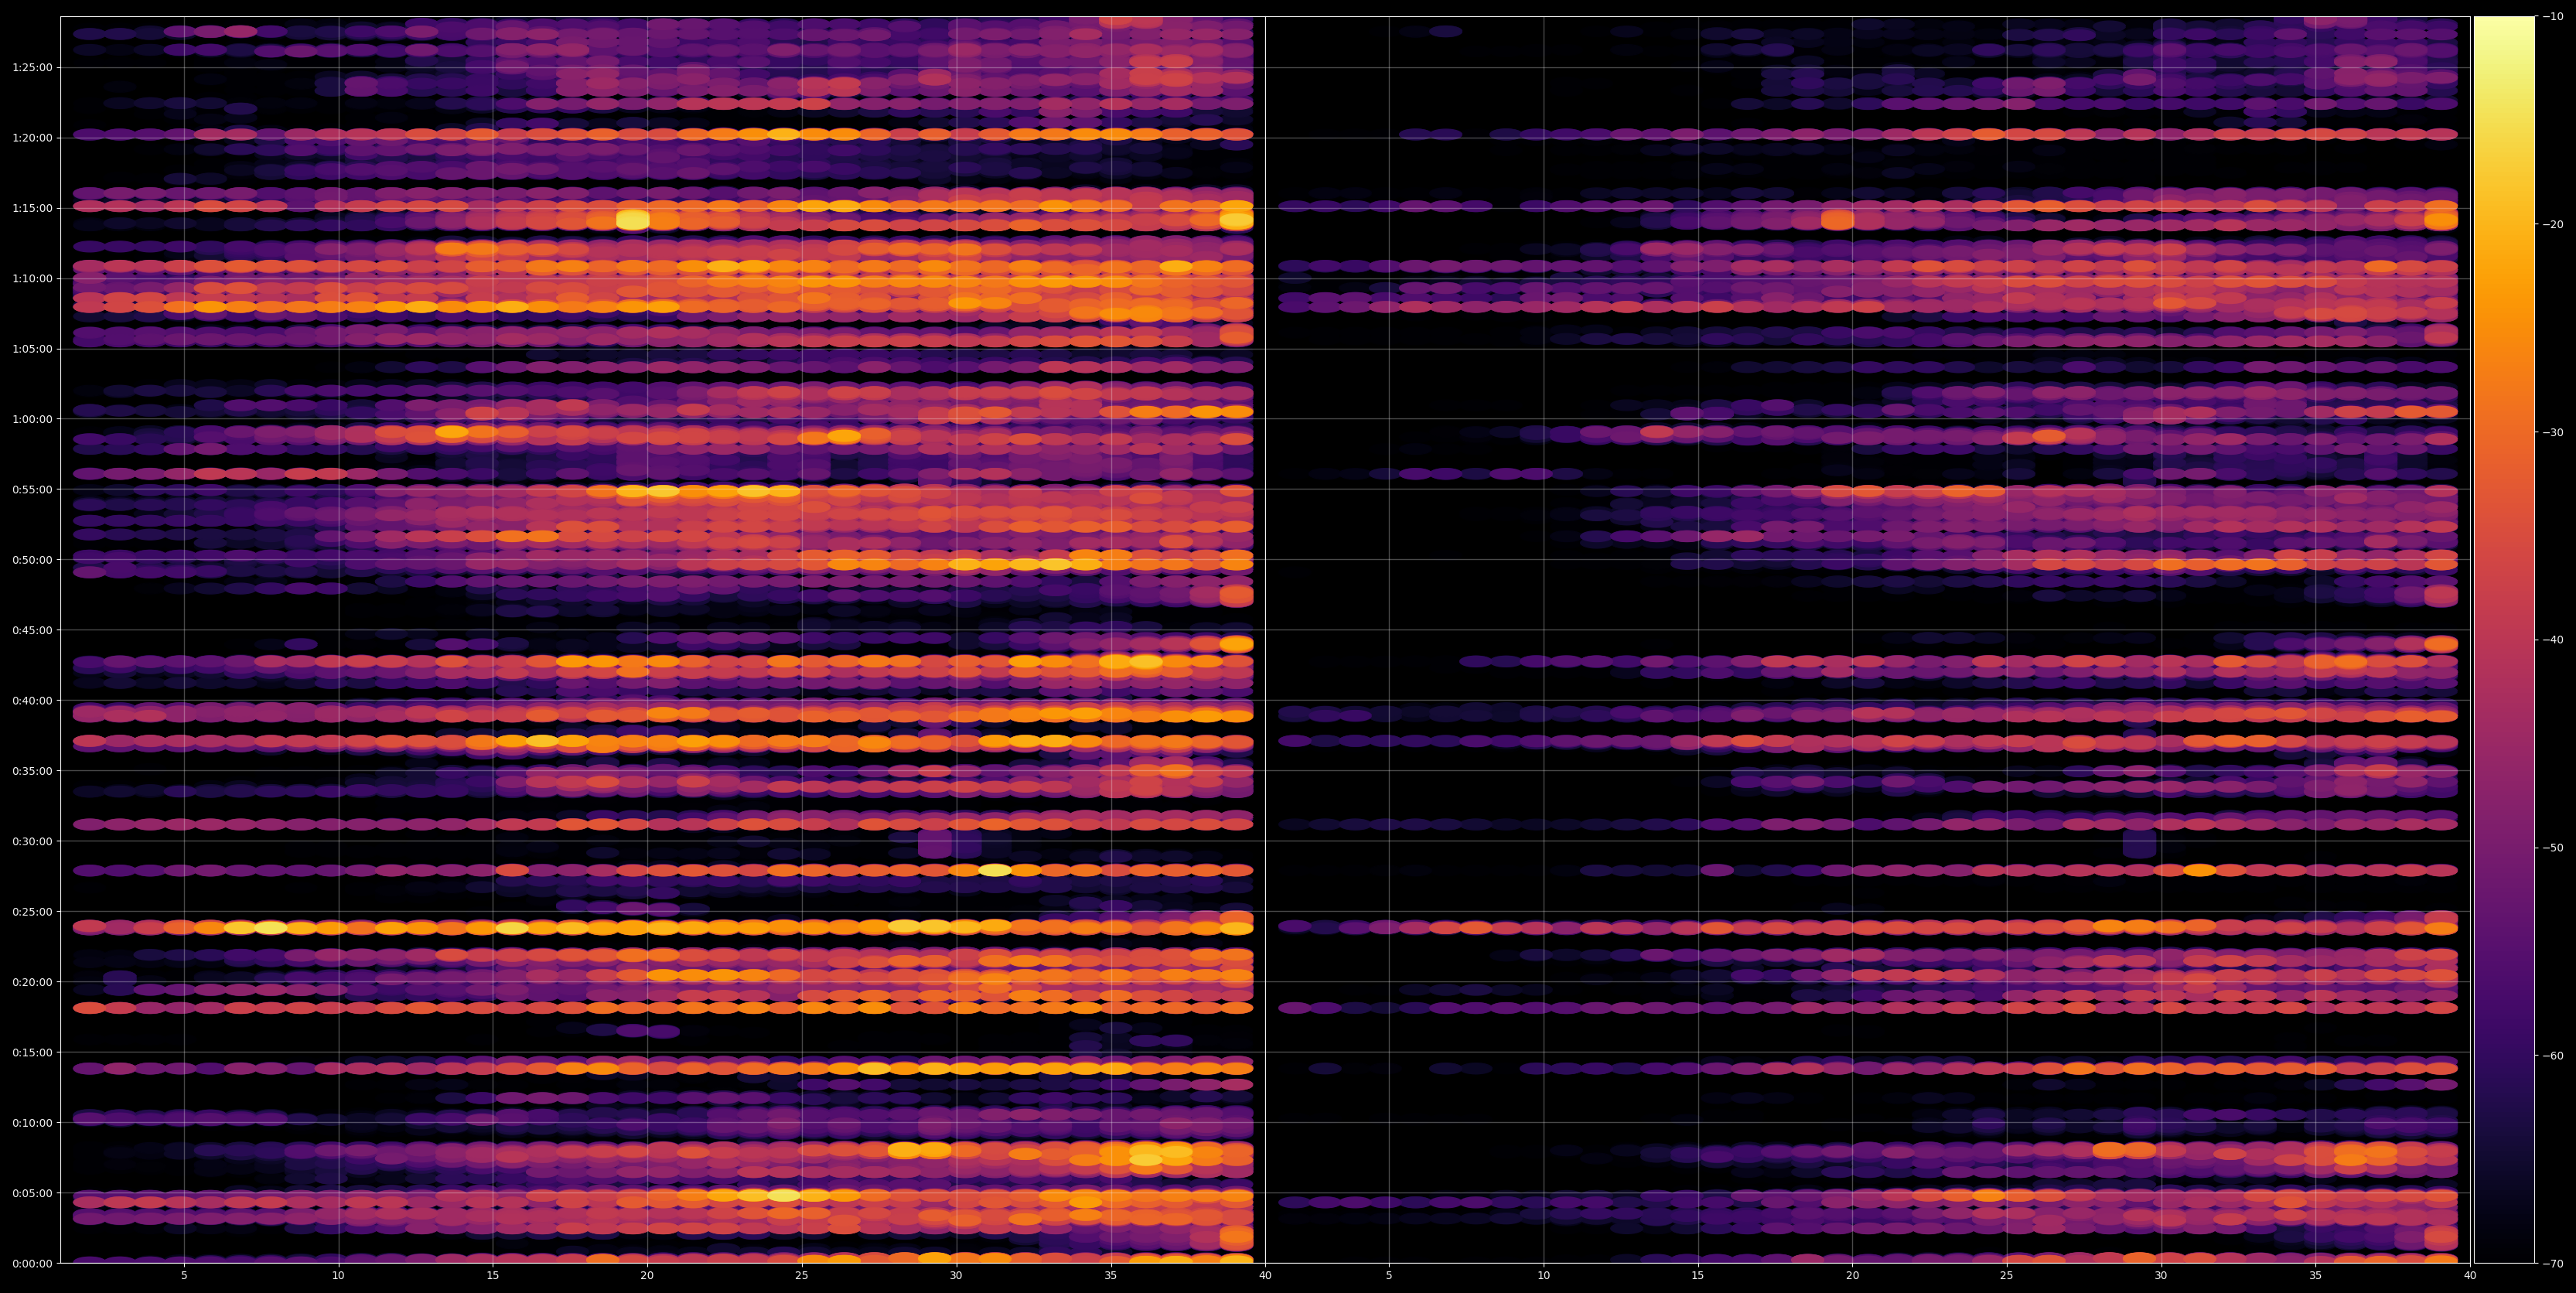Click the 0:50:00 time label

[x=32, y=560]
